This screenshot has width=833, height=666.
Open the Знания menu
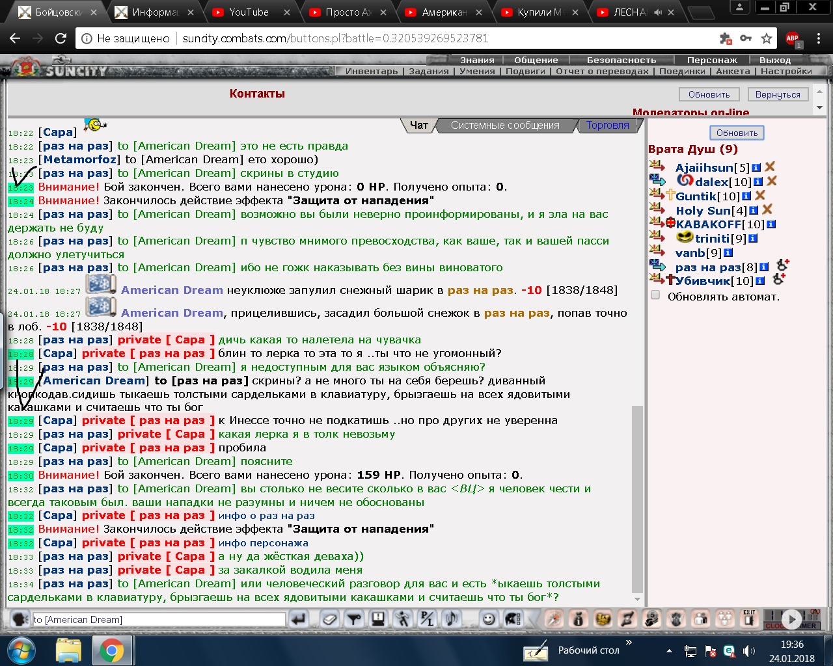click(x=478, y=60)
